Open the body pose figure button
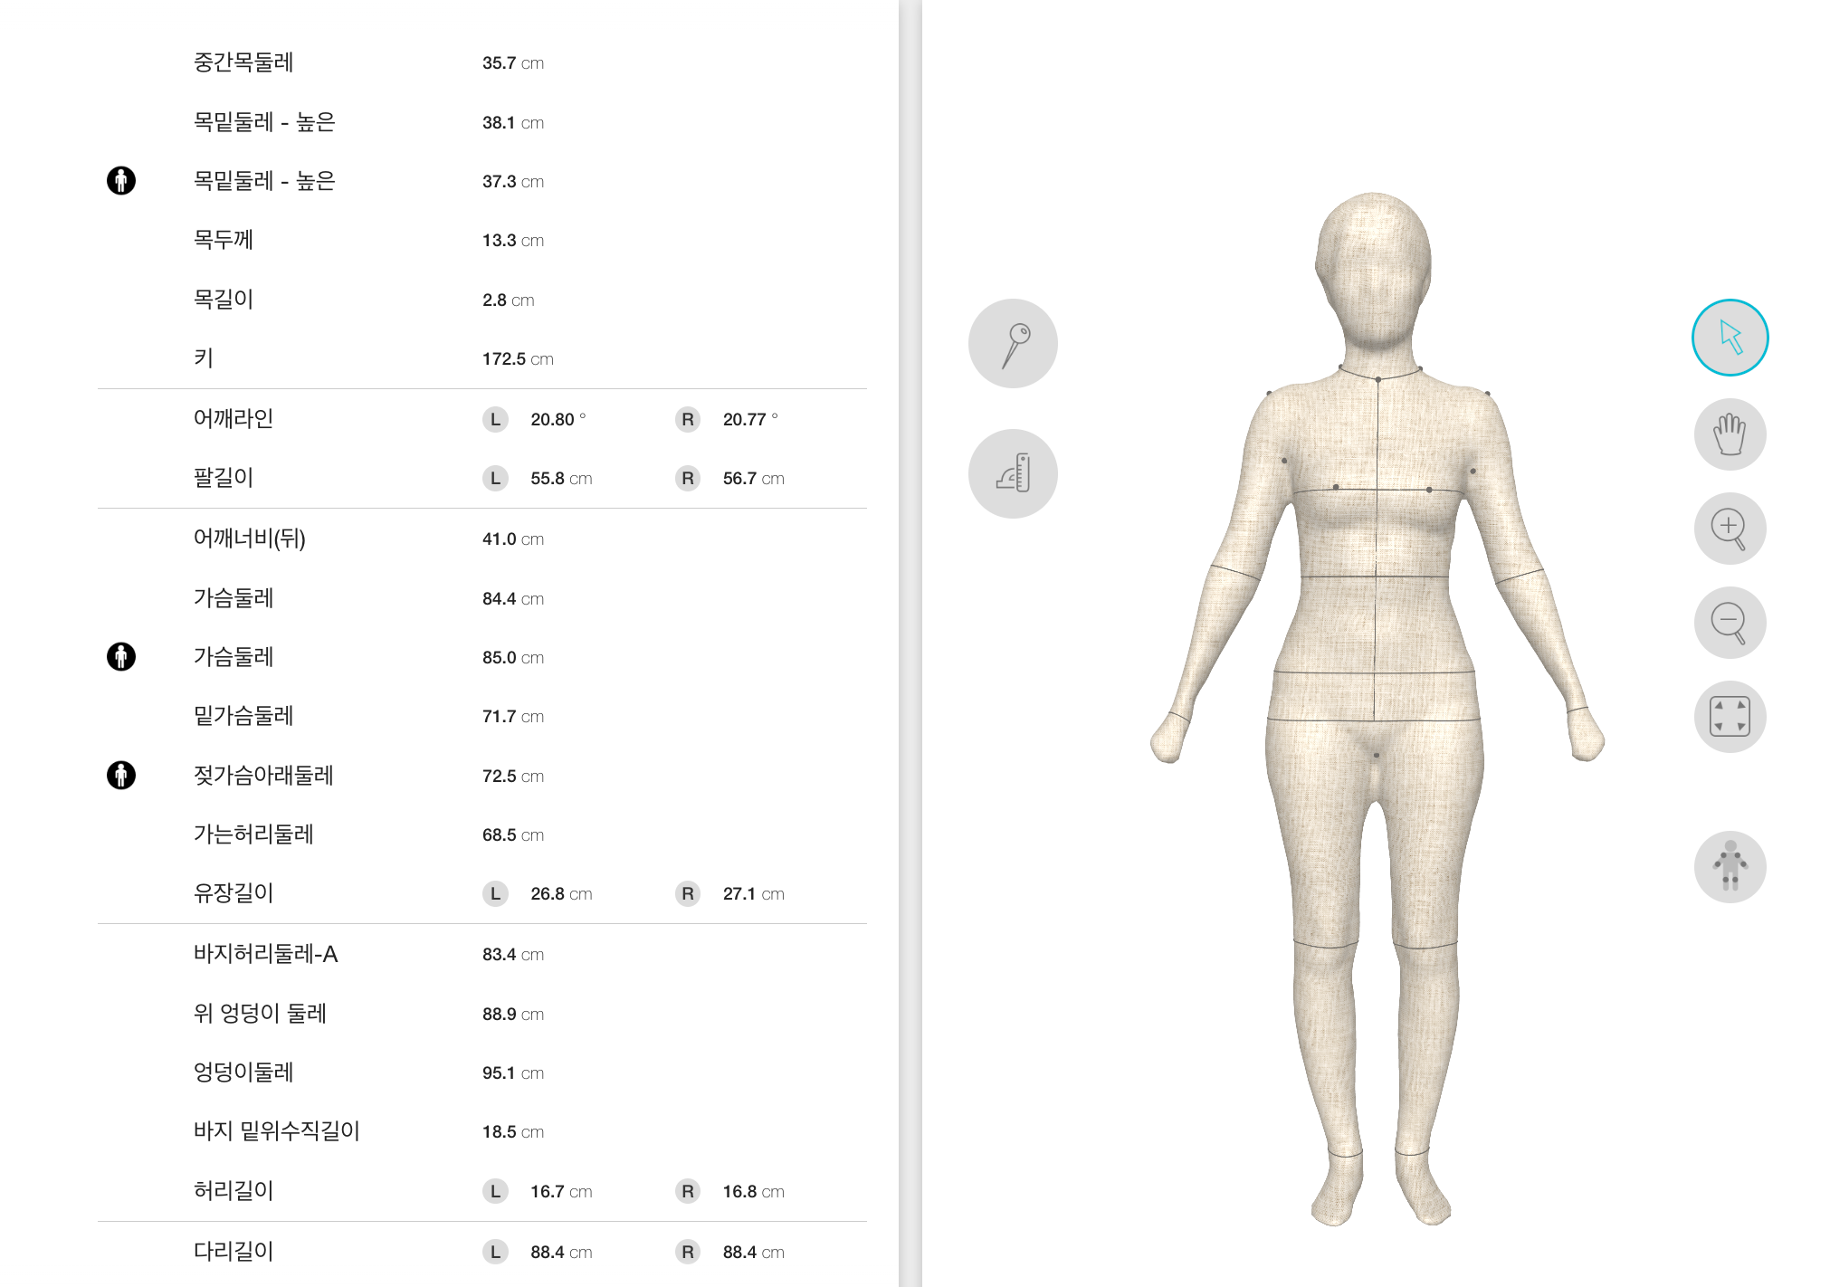Image resolution: width=1830 pixels, height=1287 pixels. click(1730, 866)
